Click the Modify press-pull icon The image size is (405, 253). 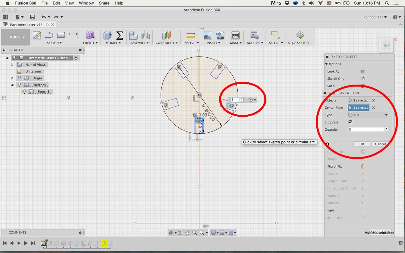pos(107,35)
